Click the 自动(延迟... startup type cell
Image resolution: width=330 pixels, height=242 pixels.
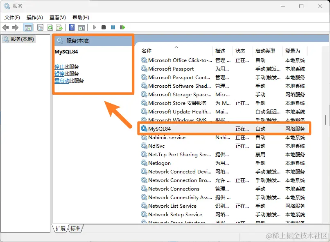268,112
